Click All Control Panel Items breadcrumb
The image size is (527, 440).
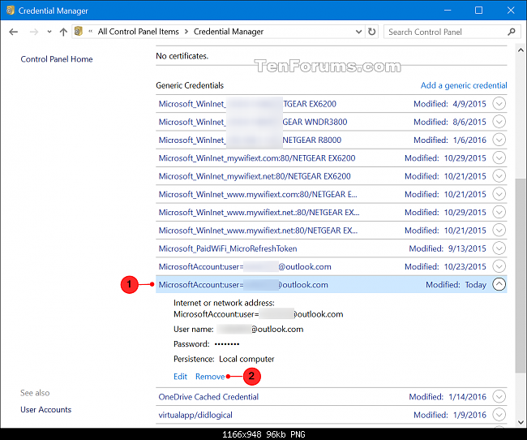[x=138, y=32]
